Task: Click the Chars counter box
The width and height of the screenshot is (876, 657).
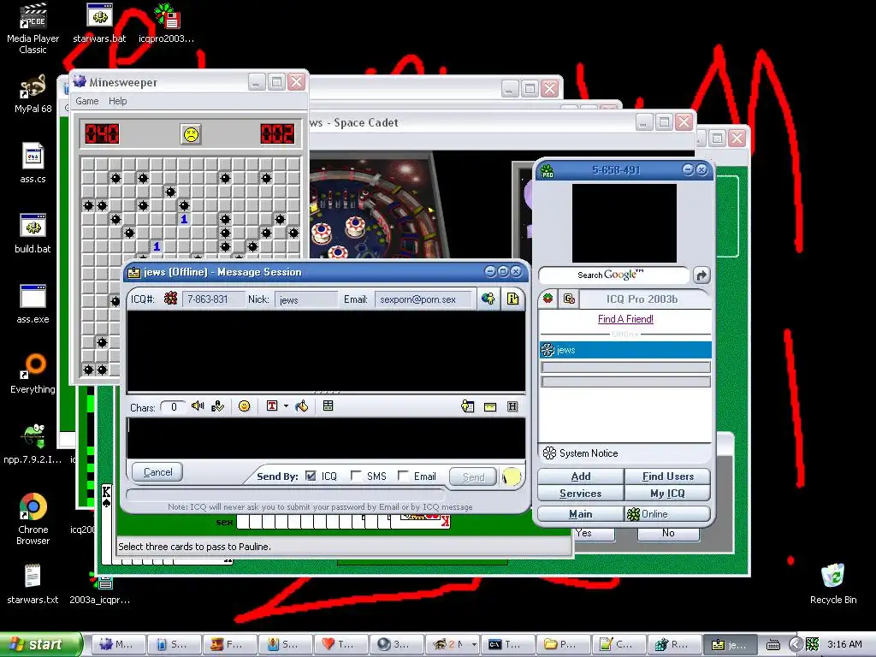Action: (173, 407)
